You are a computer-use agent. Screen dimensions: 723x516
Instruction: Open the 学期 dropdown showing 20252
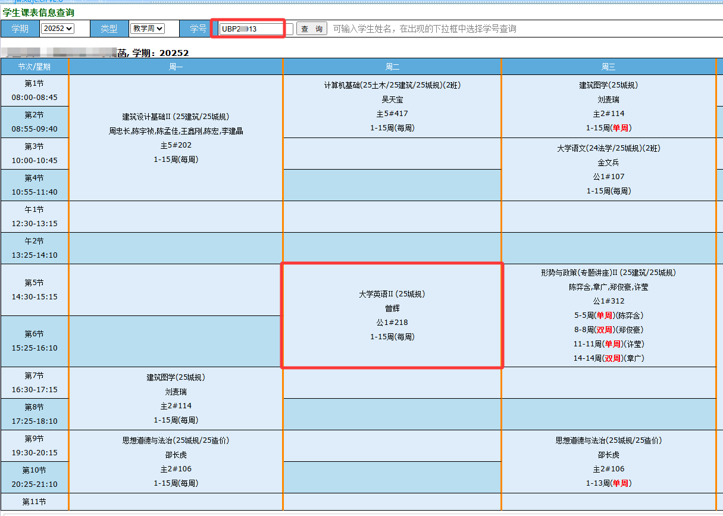[57, 29]
